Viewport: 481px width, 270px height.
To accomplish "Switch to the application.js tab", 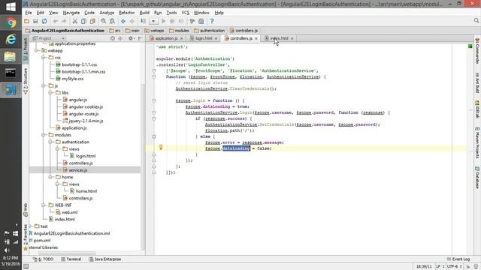I will click(166, 38).
